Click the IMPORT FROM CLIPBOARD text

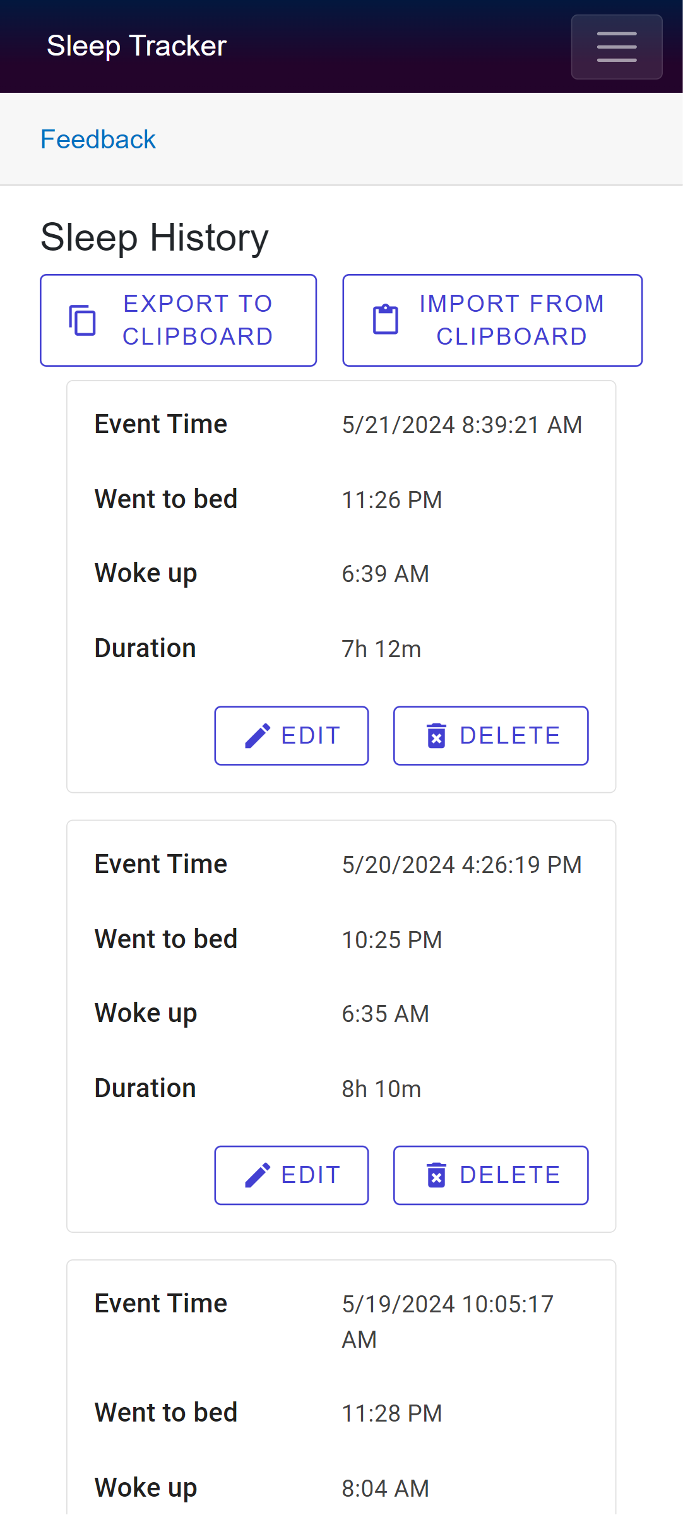coord(512,320)
